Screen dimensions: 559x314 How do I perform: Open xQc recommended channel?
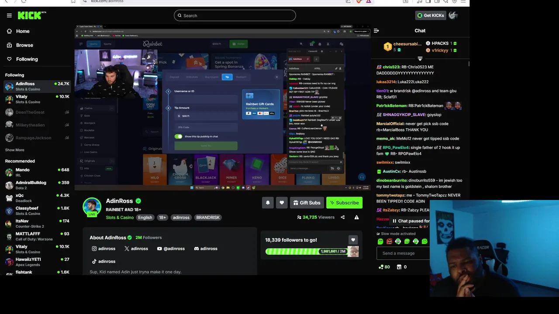[x=37, y=198]
